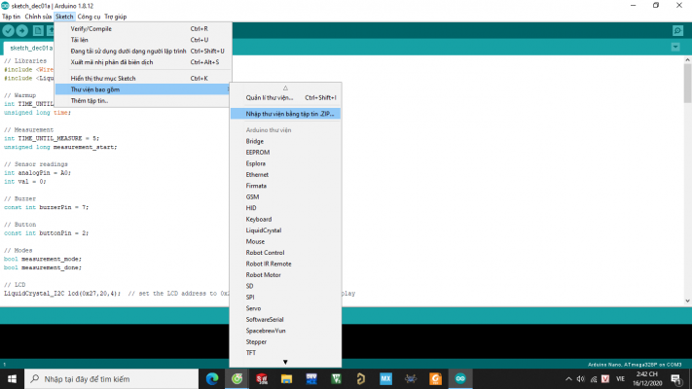This screenshot has height=389, width=692.
Task: Open the green V taskbar application
Action: [x=337, y=379]
